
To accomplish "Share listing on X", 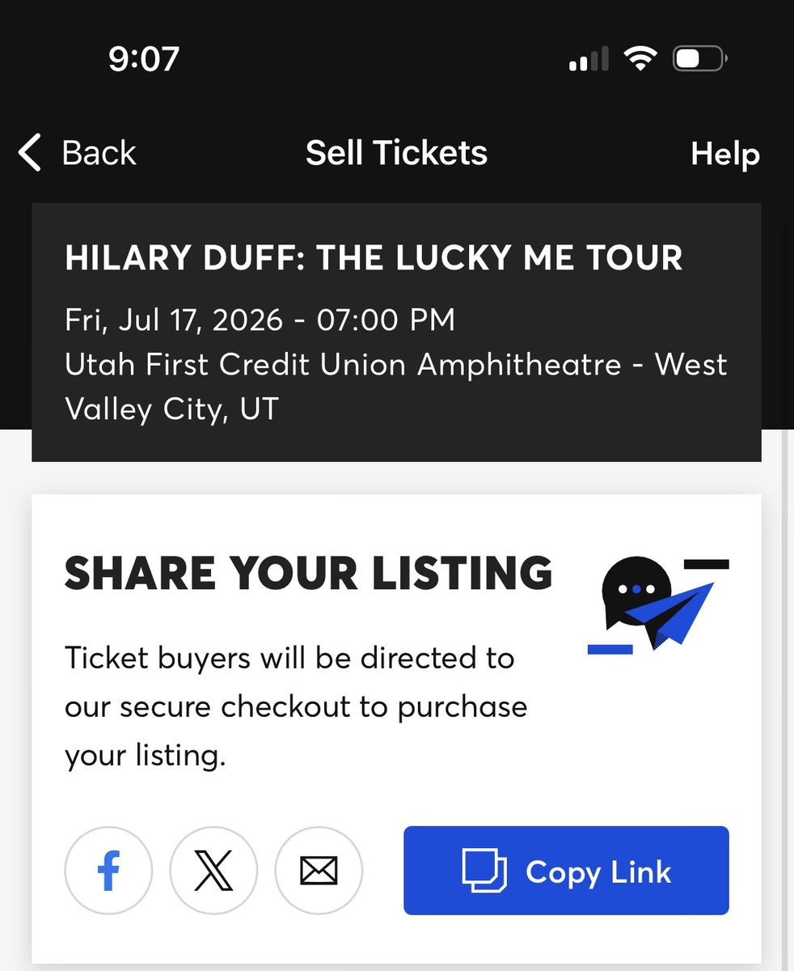I will coord(213,871).
